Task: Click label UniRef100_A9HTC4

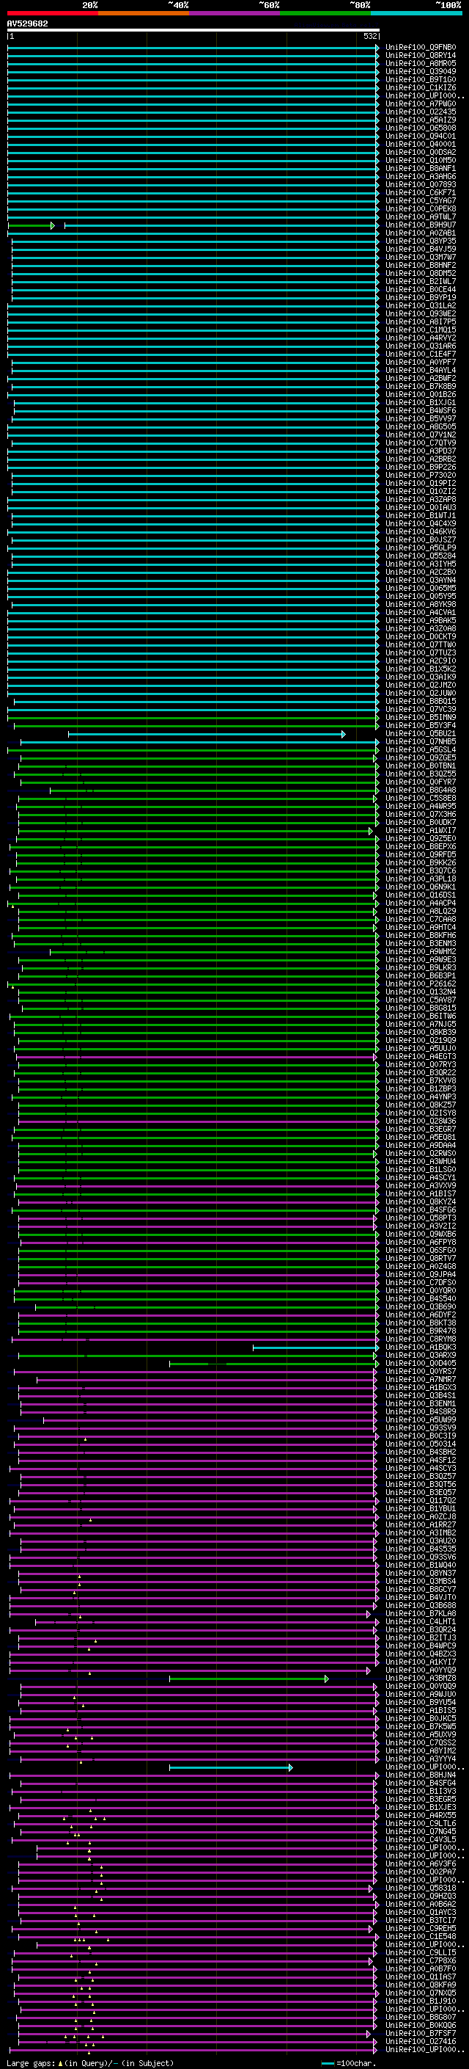Action: (420, 928)
